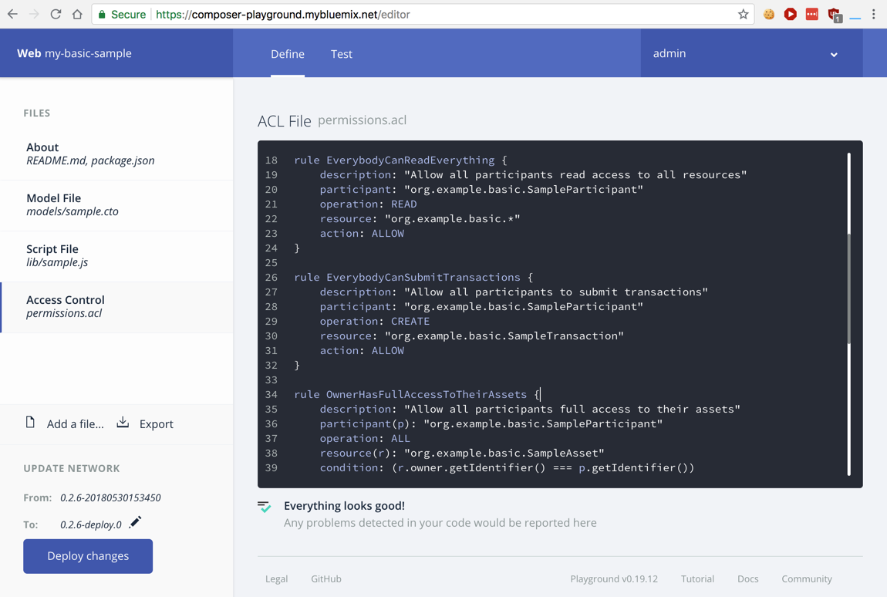Screen dimensions: 887x597
Task: Click line 21 operation: READ
Action: [x=368, y=204]
